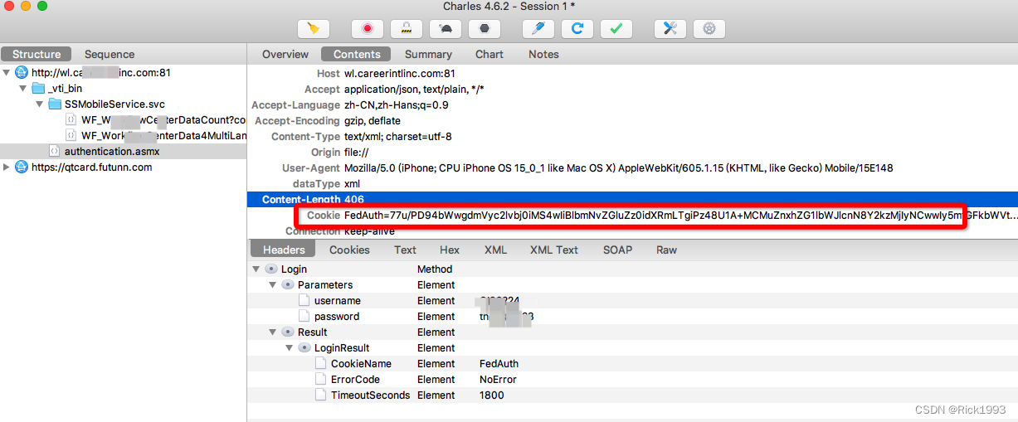Toggle breakpoints hexagon icon

(x=485, y=28)
